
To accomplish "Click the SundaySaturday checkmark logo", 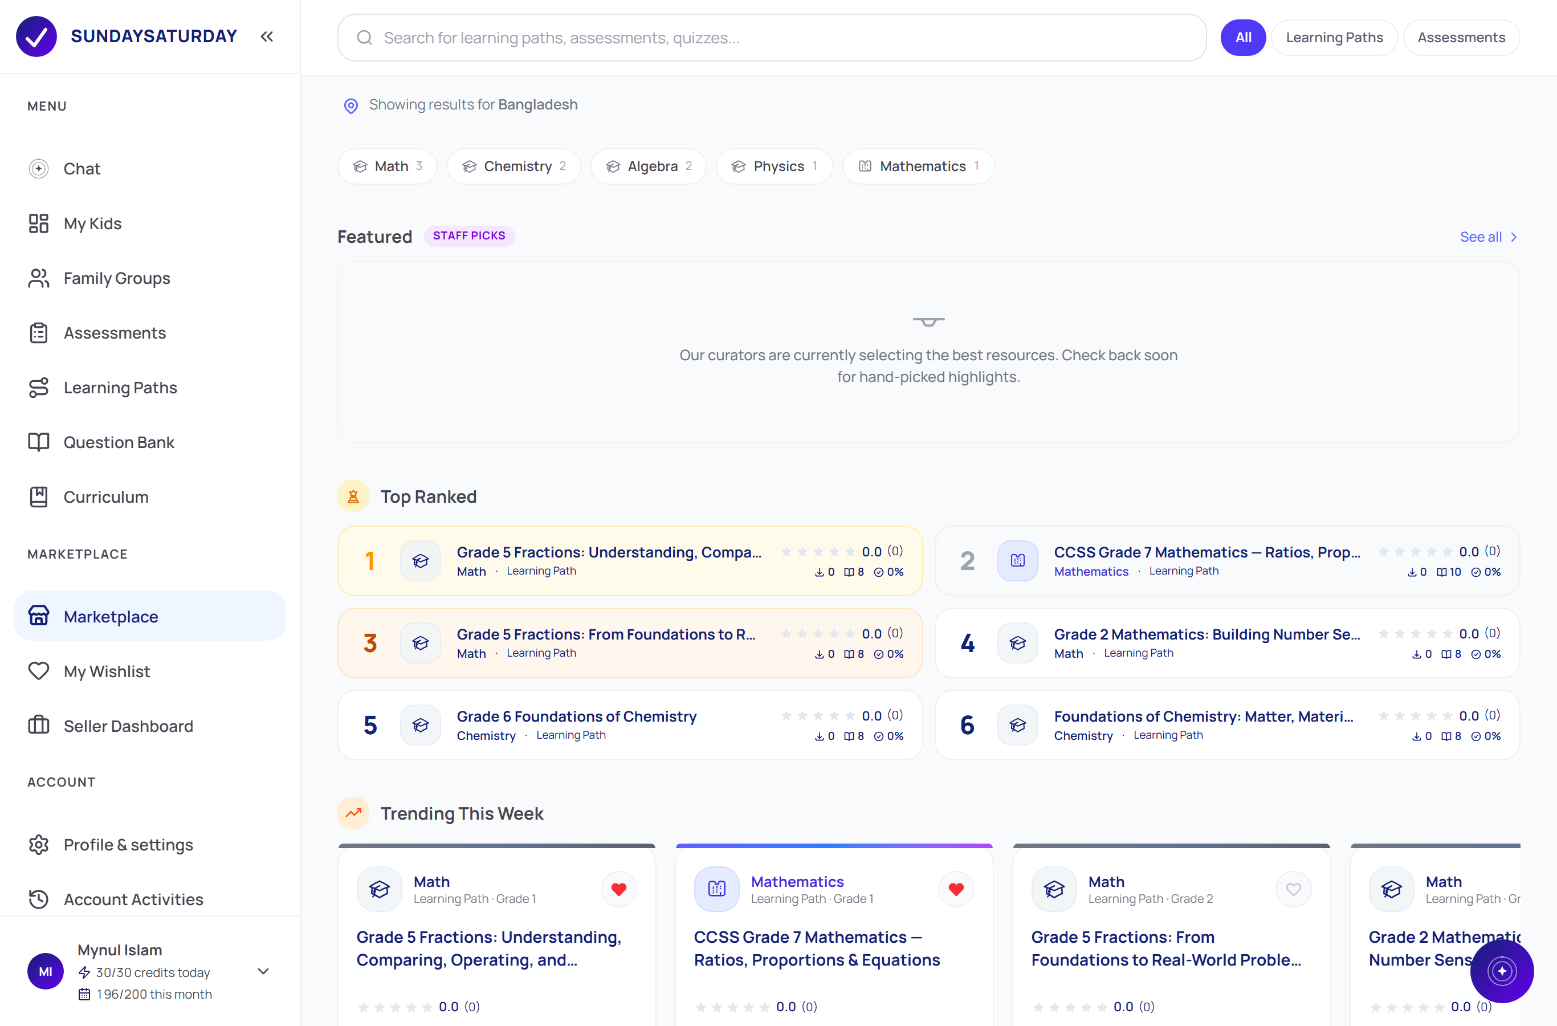I will click(x=36, y=36).
